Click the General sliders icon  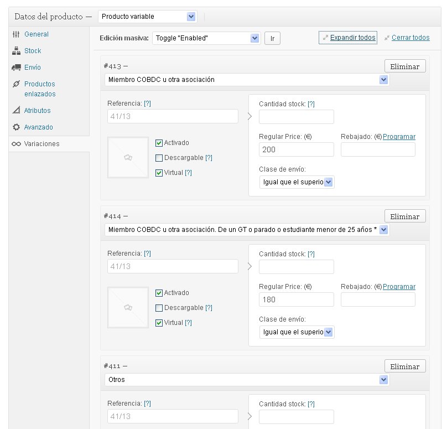coord(16,34)
